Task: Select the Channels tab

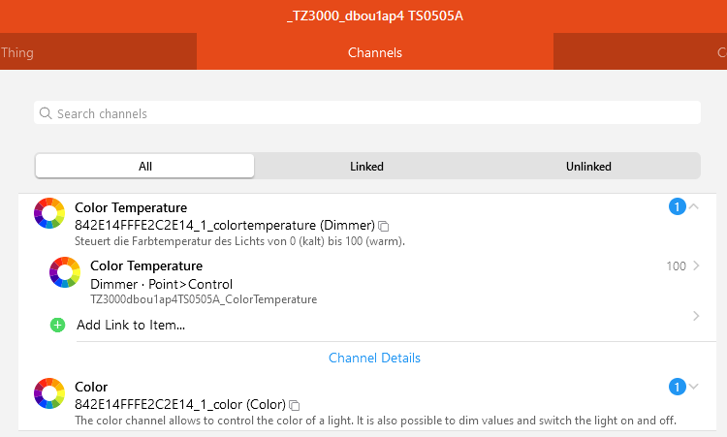Action: pos(374,52)
